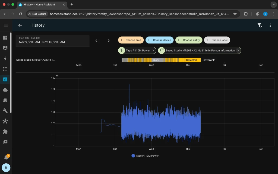Expand the sidebar hamburger menu
The image size is (278, 174).
pyautogui.click(x=6, y=25)
